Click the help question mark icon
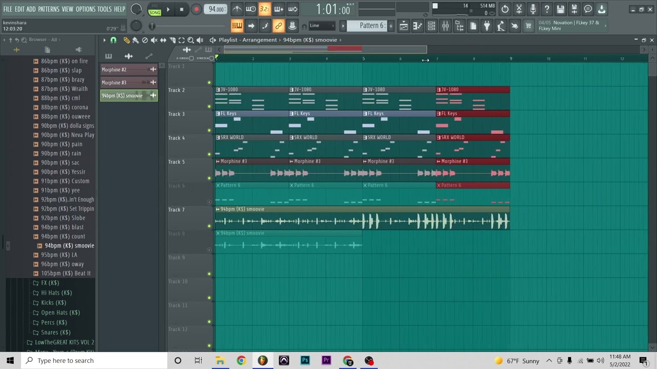This screenshot has width=657, height=369. [x=547, y=9]
